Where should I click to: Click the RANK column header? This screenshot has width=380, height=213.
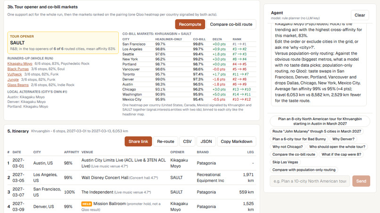pos(237,39)
